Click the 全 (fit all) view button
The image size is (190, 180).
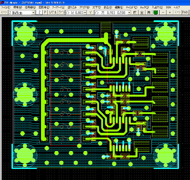(142, 12)
